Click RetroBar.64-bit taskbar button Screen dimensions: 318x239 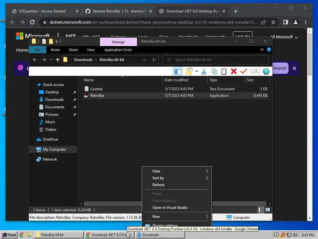(x=59, y=235)
